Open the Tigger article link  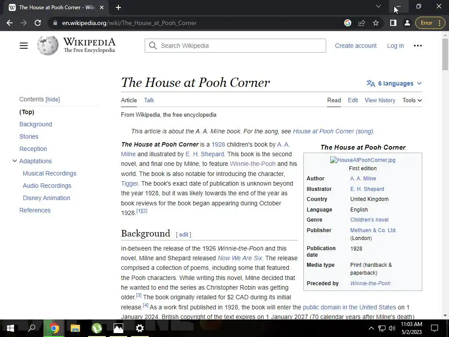(129, 183)
